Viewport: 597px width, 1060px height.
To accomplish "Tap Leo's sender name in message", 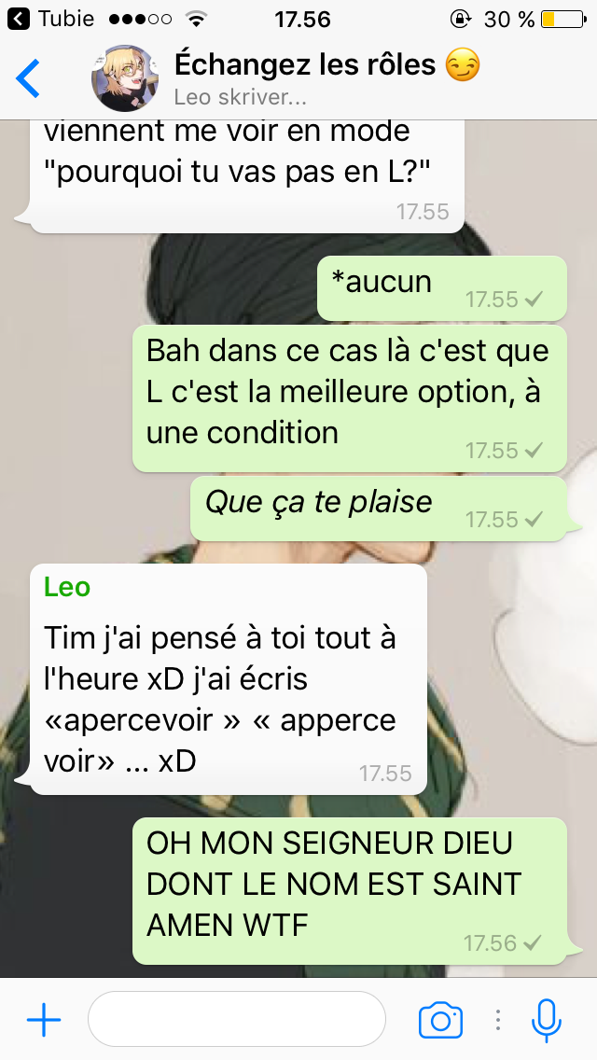I will pyautogui.click(x=67, y=588).
